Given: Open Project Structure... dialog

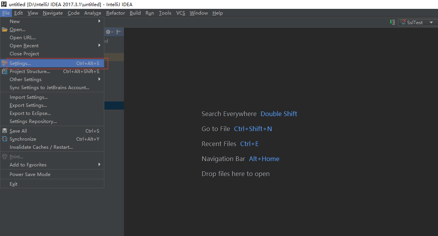Looking at the screenshot, I should pos(52,71).
